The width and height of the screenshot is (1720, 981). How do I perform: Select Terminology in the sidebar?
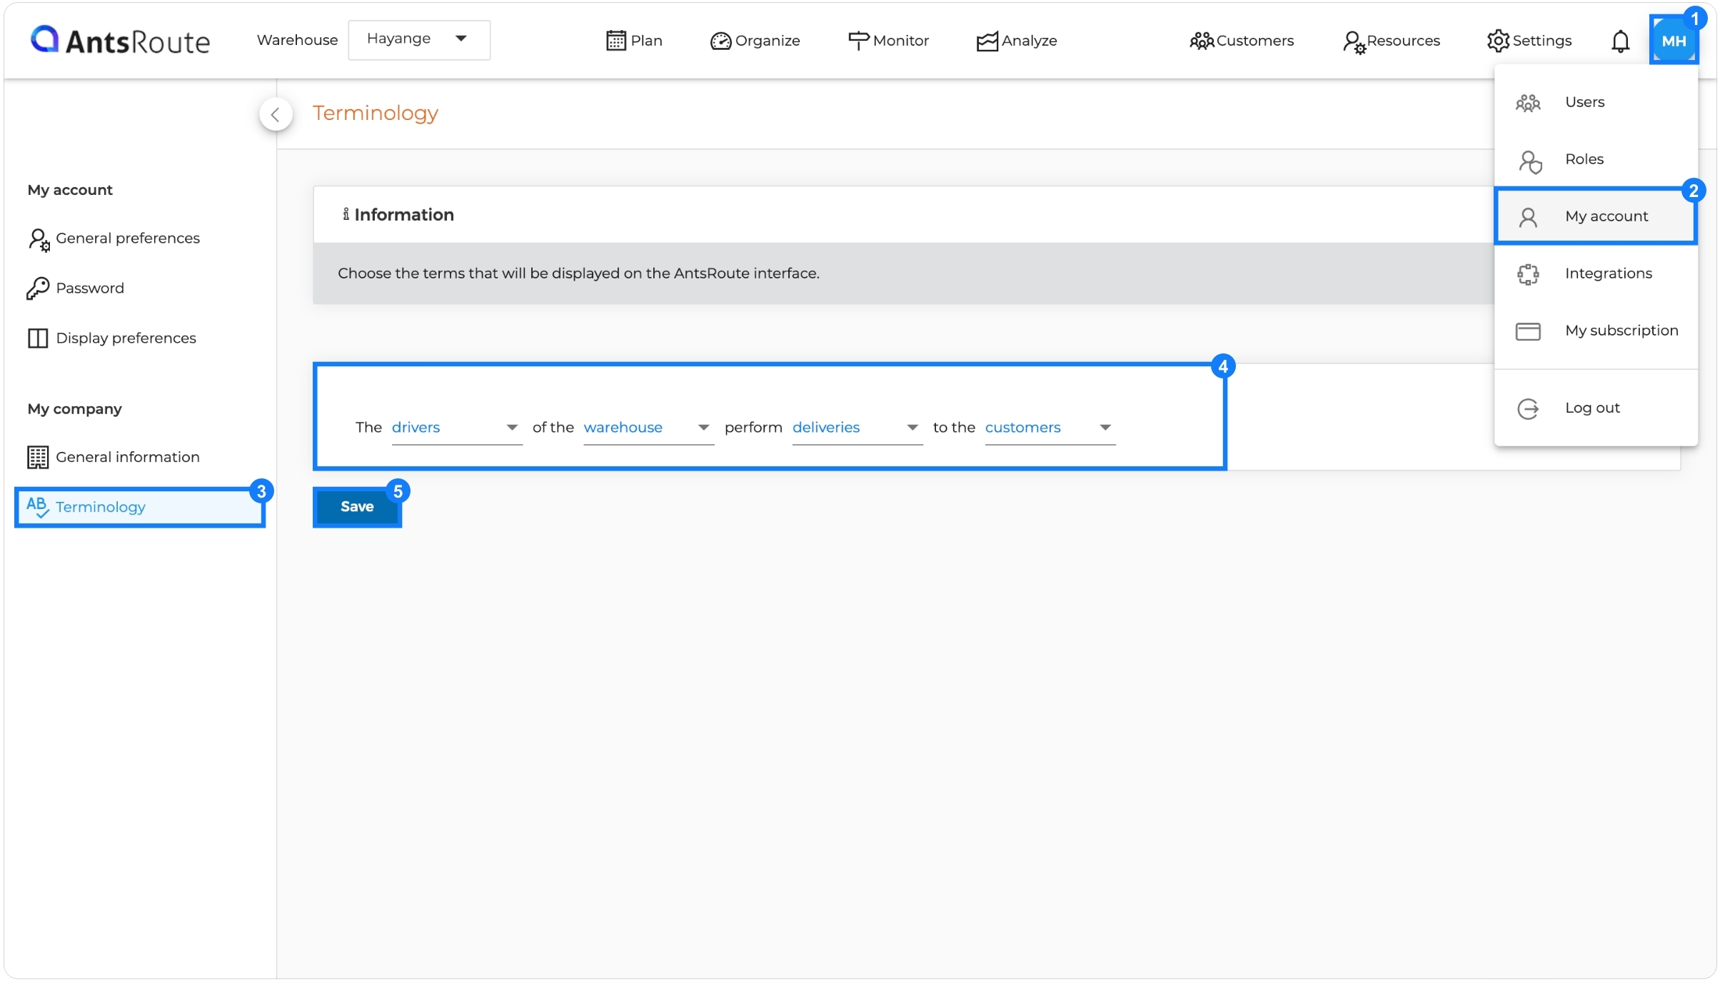click(x=140, y=507)
